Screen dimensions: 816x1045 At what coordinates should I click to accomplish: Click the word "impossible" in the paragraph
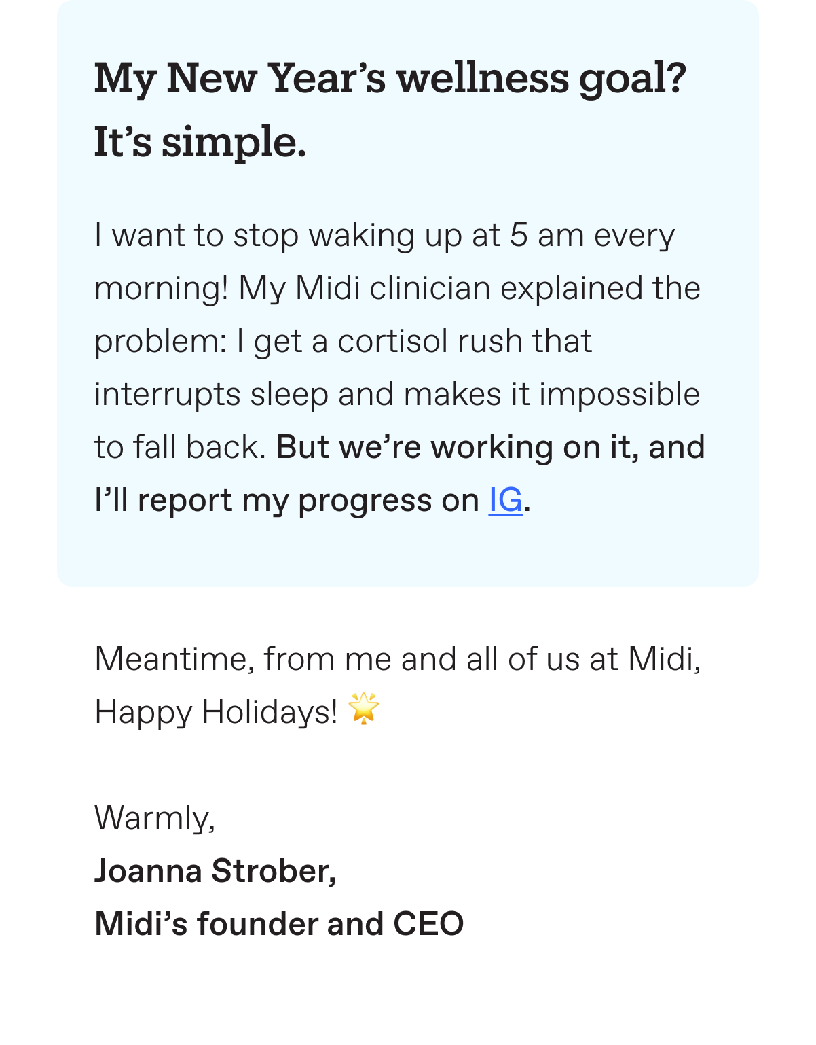point(619,395)
